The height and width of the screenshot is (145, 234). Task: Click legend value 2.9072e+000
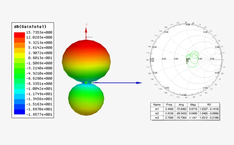tap(40, 53)
